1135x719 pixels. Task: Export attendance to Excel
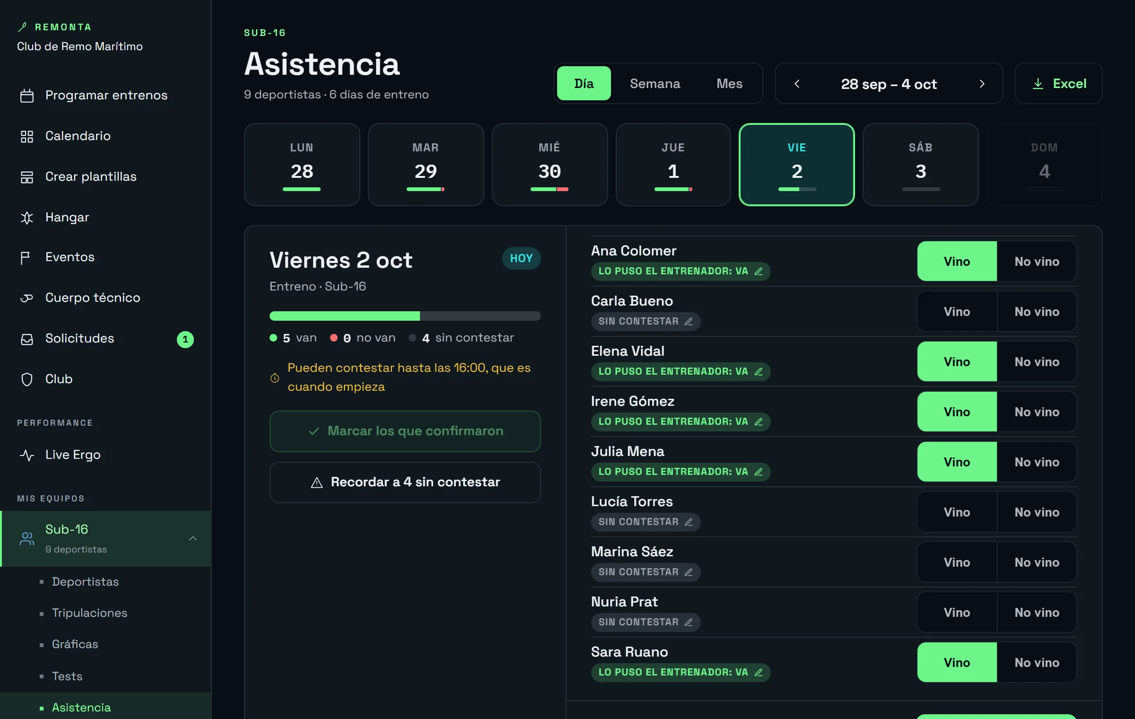[x=1058, y=84]
